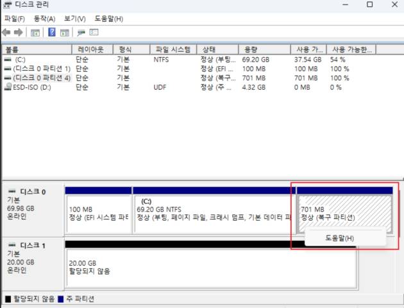Open the 도움말(H) menu in menu bar
Viewport: 404px width, 308px height.
pyautogui.click(x=108, y=19)
